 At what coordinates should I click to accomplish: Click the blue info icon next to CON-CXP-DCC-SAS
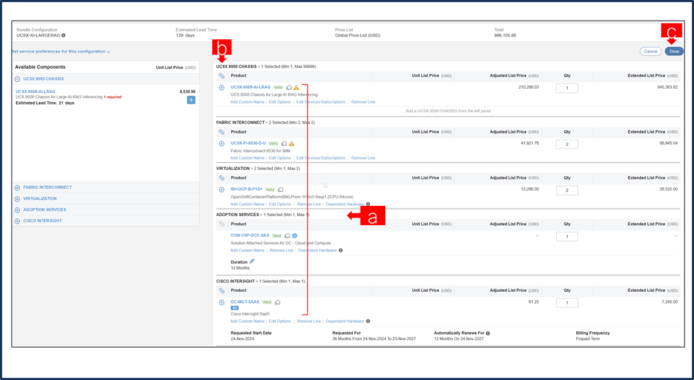point(295,236)
